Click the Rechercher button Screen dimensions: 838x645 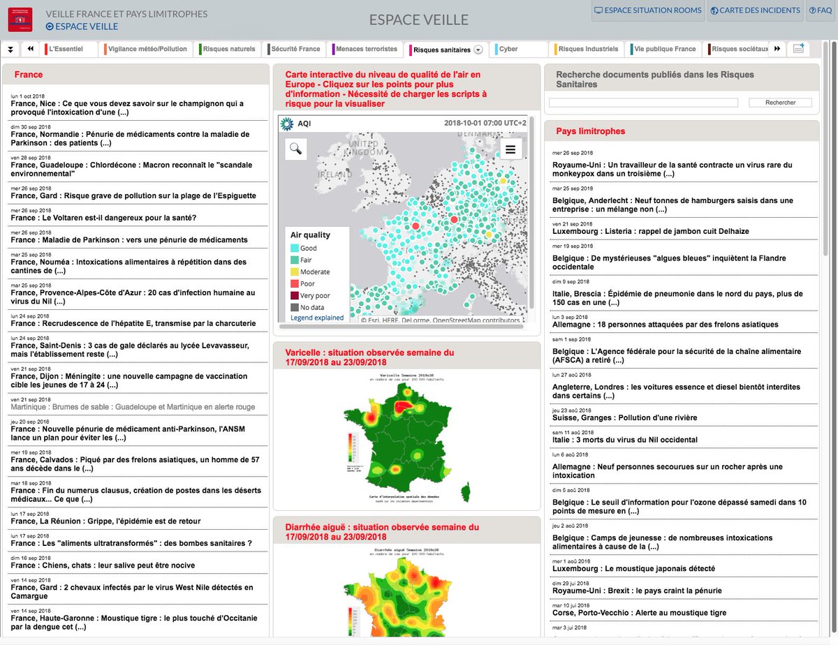pos(780,103)
